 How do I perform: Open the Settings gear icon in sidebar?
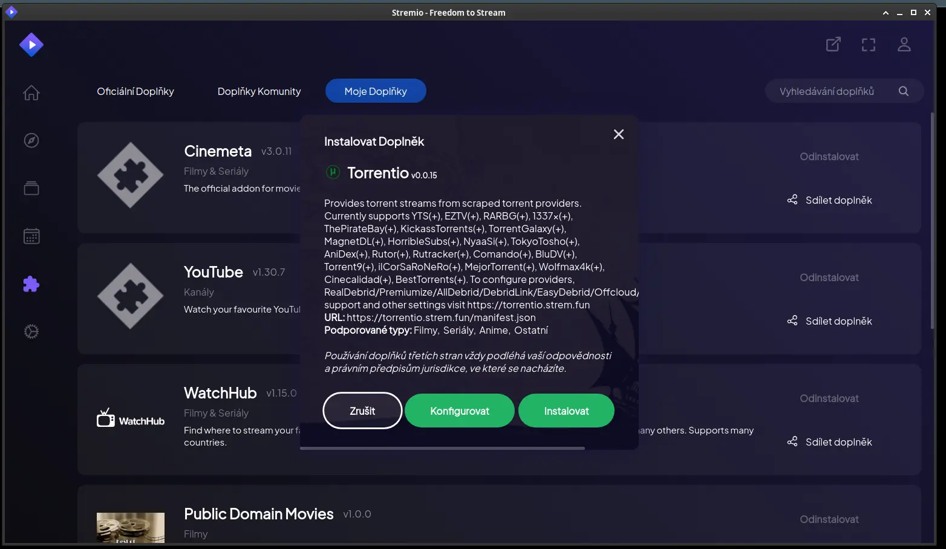click(x=31, y=331)
